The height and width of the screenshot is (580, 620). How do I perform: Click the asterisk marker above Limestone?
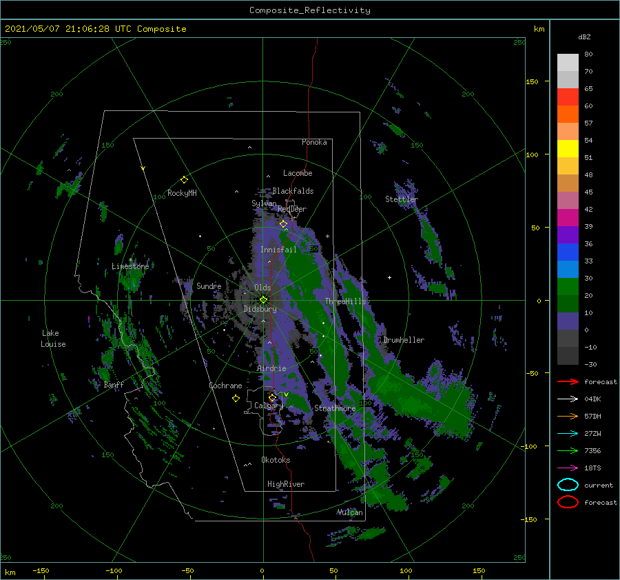[130, 260]
